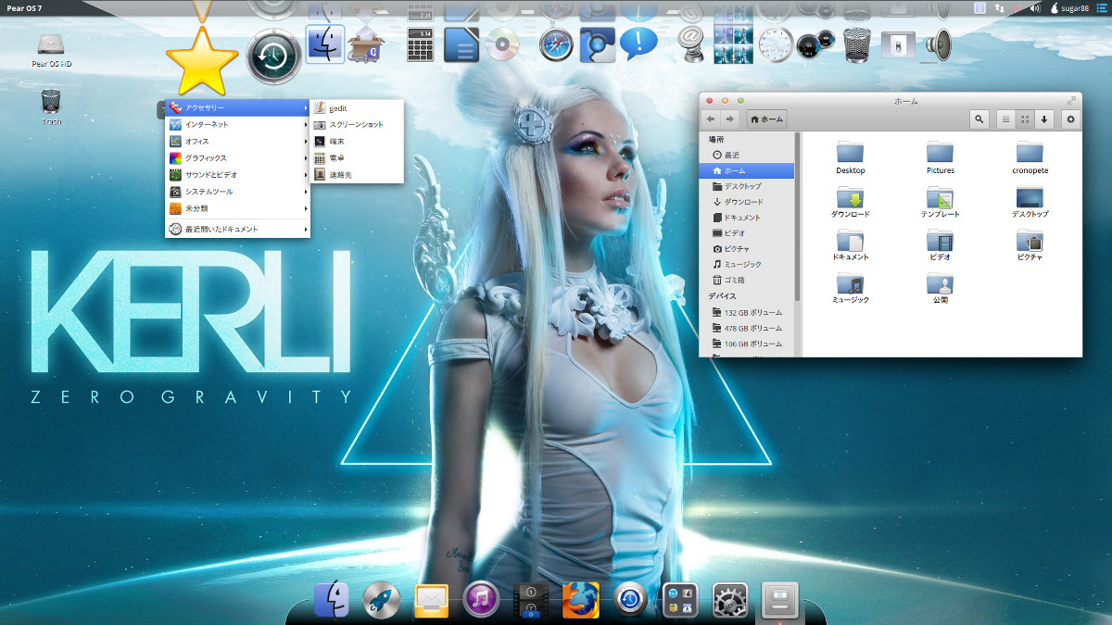The height and width of the screenshot is (625, 1112).
Task: Open the yellow star favorites icon
Action: coord(202,61)
